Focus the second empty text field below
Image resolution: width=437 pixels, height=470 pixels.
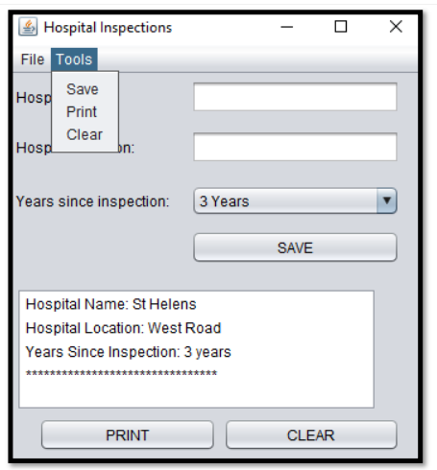[295, 147]
